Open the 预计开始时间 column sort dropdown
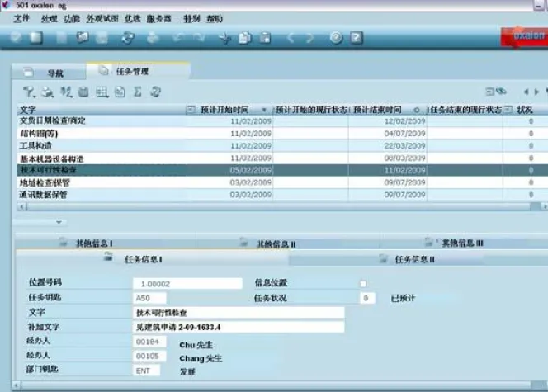The height and width of the screenshot is (392, 548). point(264,110)
